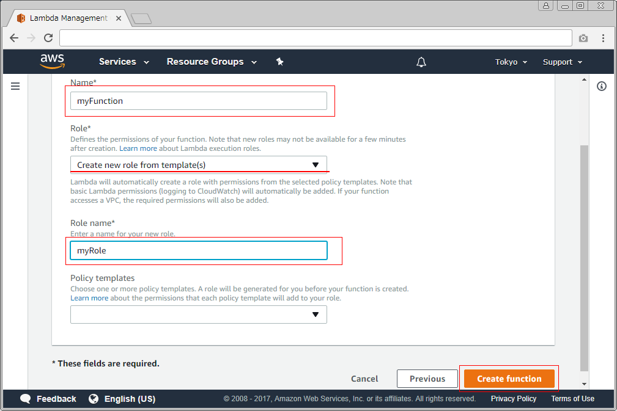The height and width of the screenshot is (411, 617).
Task: Click the Feedback link in footer
Action: [x=56, y=399]
